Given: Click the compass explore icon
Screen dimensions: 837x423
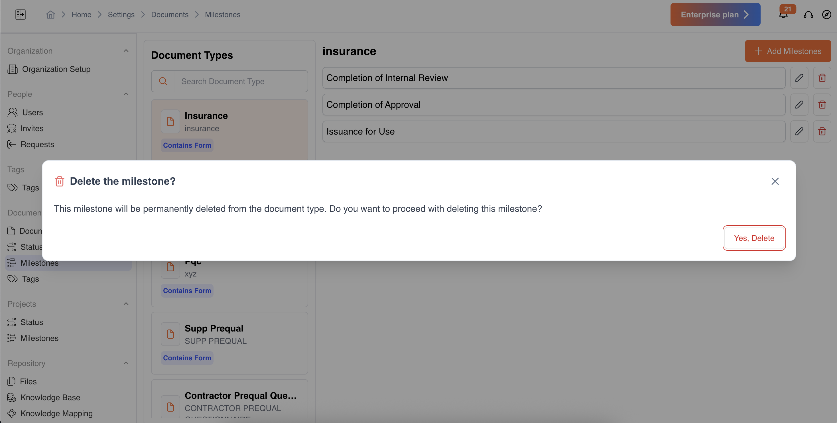Looking at the screenshot, I should click(826, 15).
